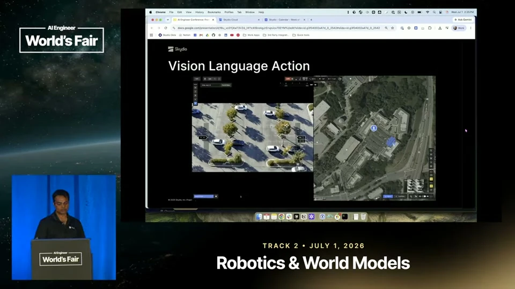The height and width of the screenshot is (289, 515).
Task: Open the Trash in the Dock
Action: (363, 217)
